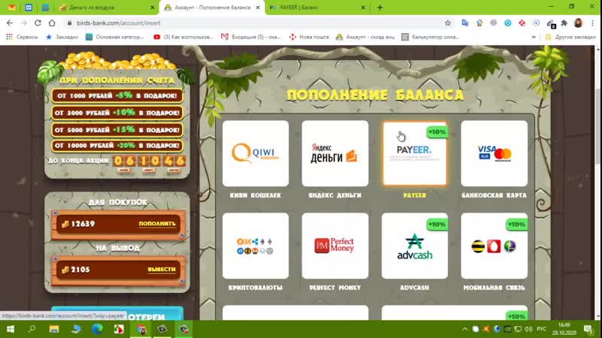Switch to the 'Деньги из воздуха' tab
Image resolution: width=602 pixels, height=338 pixels.
point(107,8)
